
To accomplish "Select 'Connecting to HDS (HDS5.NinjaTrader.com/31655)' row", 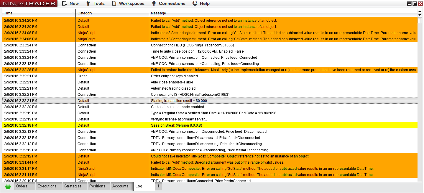I will click(x=210, y=45).
